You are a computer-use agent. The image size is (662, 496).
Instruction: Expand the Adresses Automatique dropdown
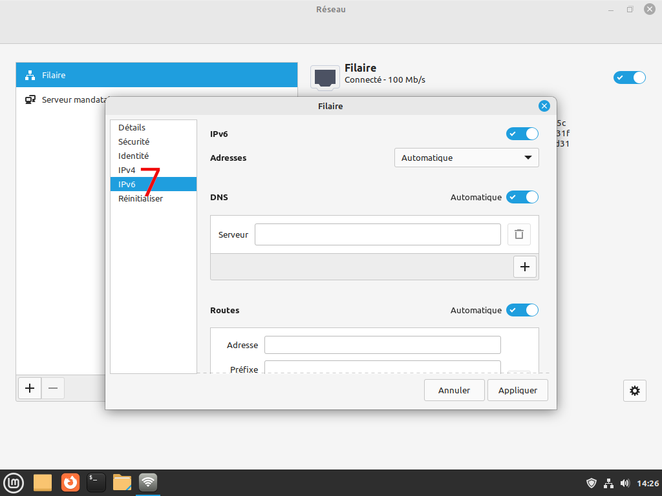click(466, 158)
